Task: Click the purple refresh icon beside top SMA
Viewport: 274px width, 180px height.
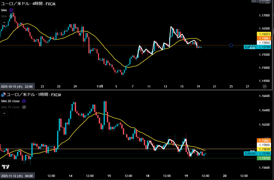Action: pos(11,10)
